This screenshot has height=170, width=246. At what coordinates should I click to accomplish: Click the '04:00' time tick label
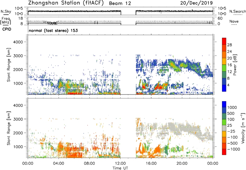coord(58,164)
